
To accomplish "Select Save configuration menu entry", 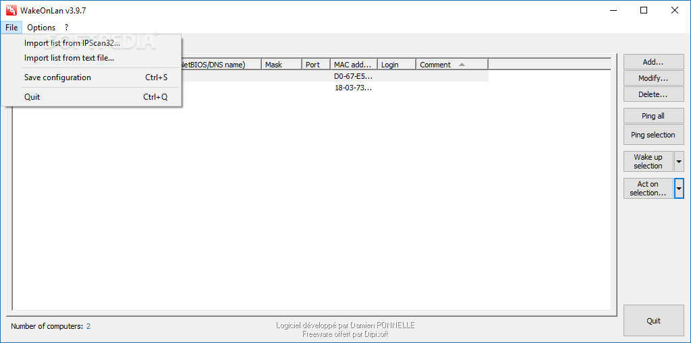I will pos(91,77).
